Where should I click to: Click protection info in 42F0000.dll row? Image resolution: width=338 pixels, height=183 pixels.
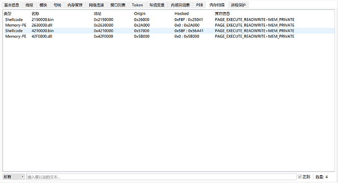(255, 36)
